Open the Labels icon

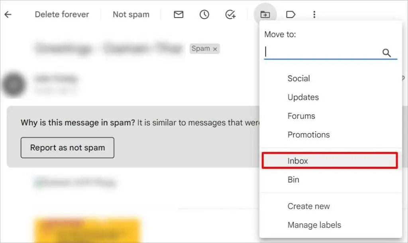pos(290,14)
